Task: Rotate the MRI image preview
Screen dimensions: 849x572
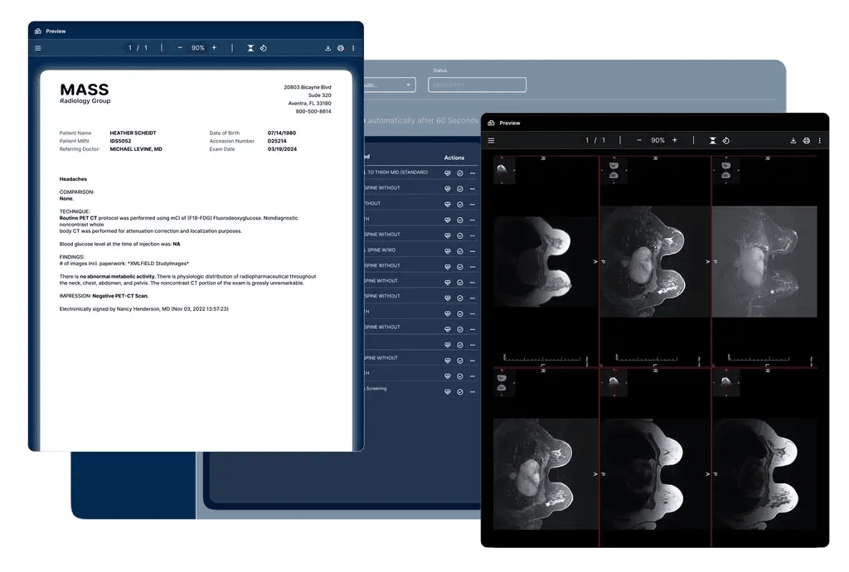Action: click(725, 141)
